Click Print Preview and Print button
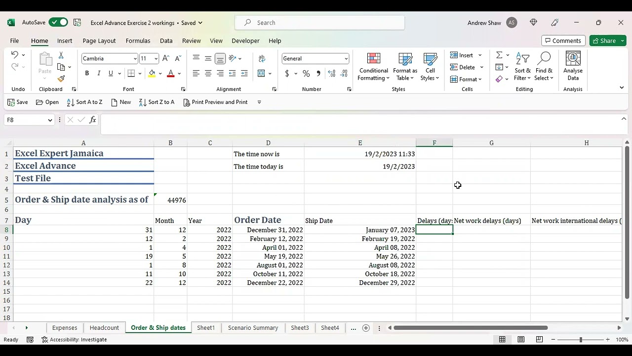The width and height of the screenshot is (632, 356). point(215,102)
